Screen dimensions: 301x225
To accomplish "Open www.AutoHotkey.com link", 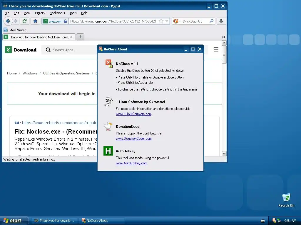I will (131, 163).
